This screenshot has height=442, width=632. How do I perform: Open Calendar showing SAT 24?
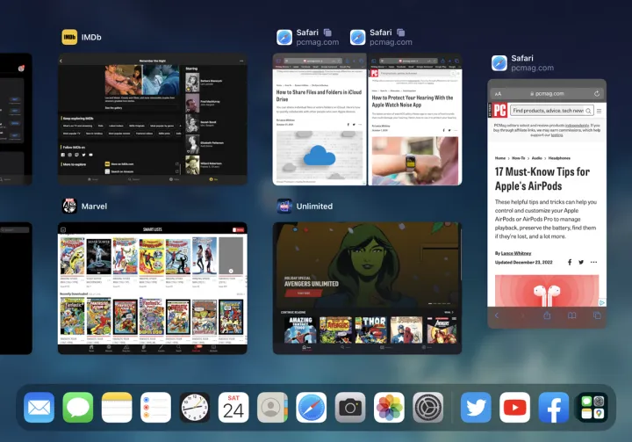(233, 408)
